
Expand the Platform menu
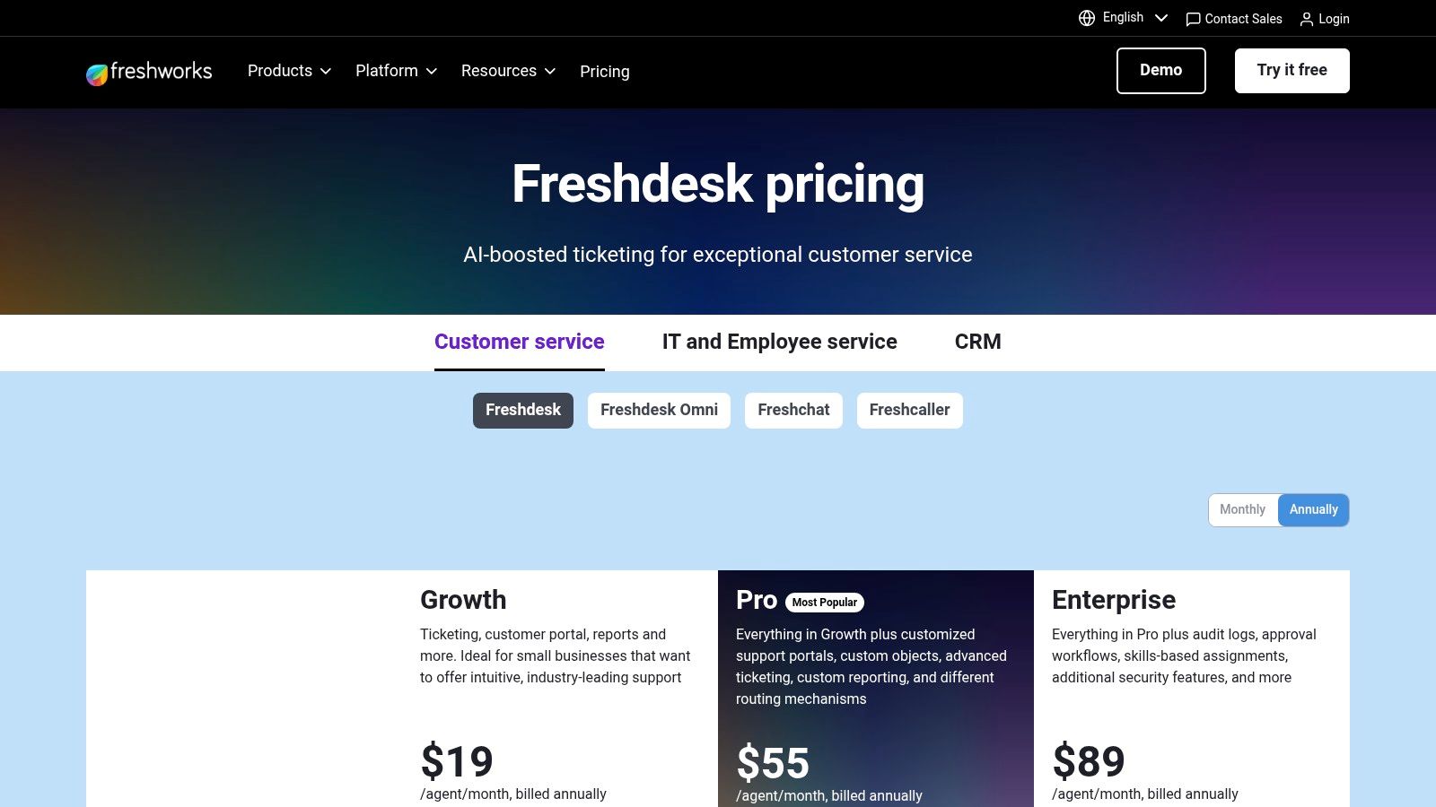(x=395, y=71)
